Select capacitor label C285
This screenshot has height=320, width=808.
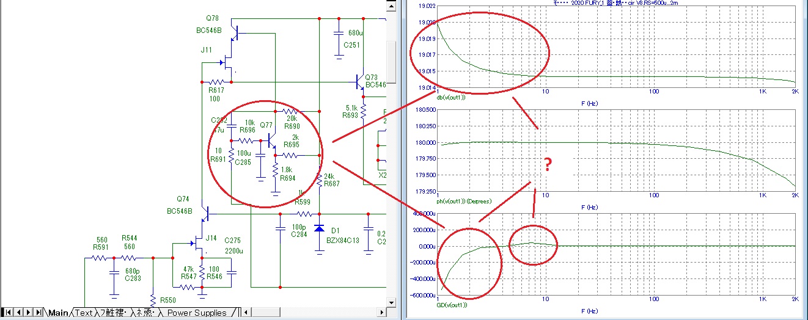(244, 161)
